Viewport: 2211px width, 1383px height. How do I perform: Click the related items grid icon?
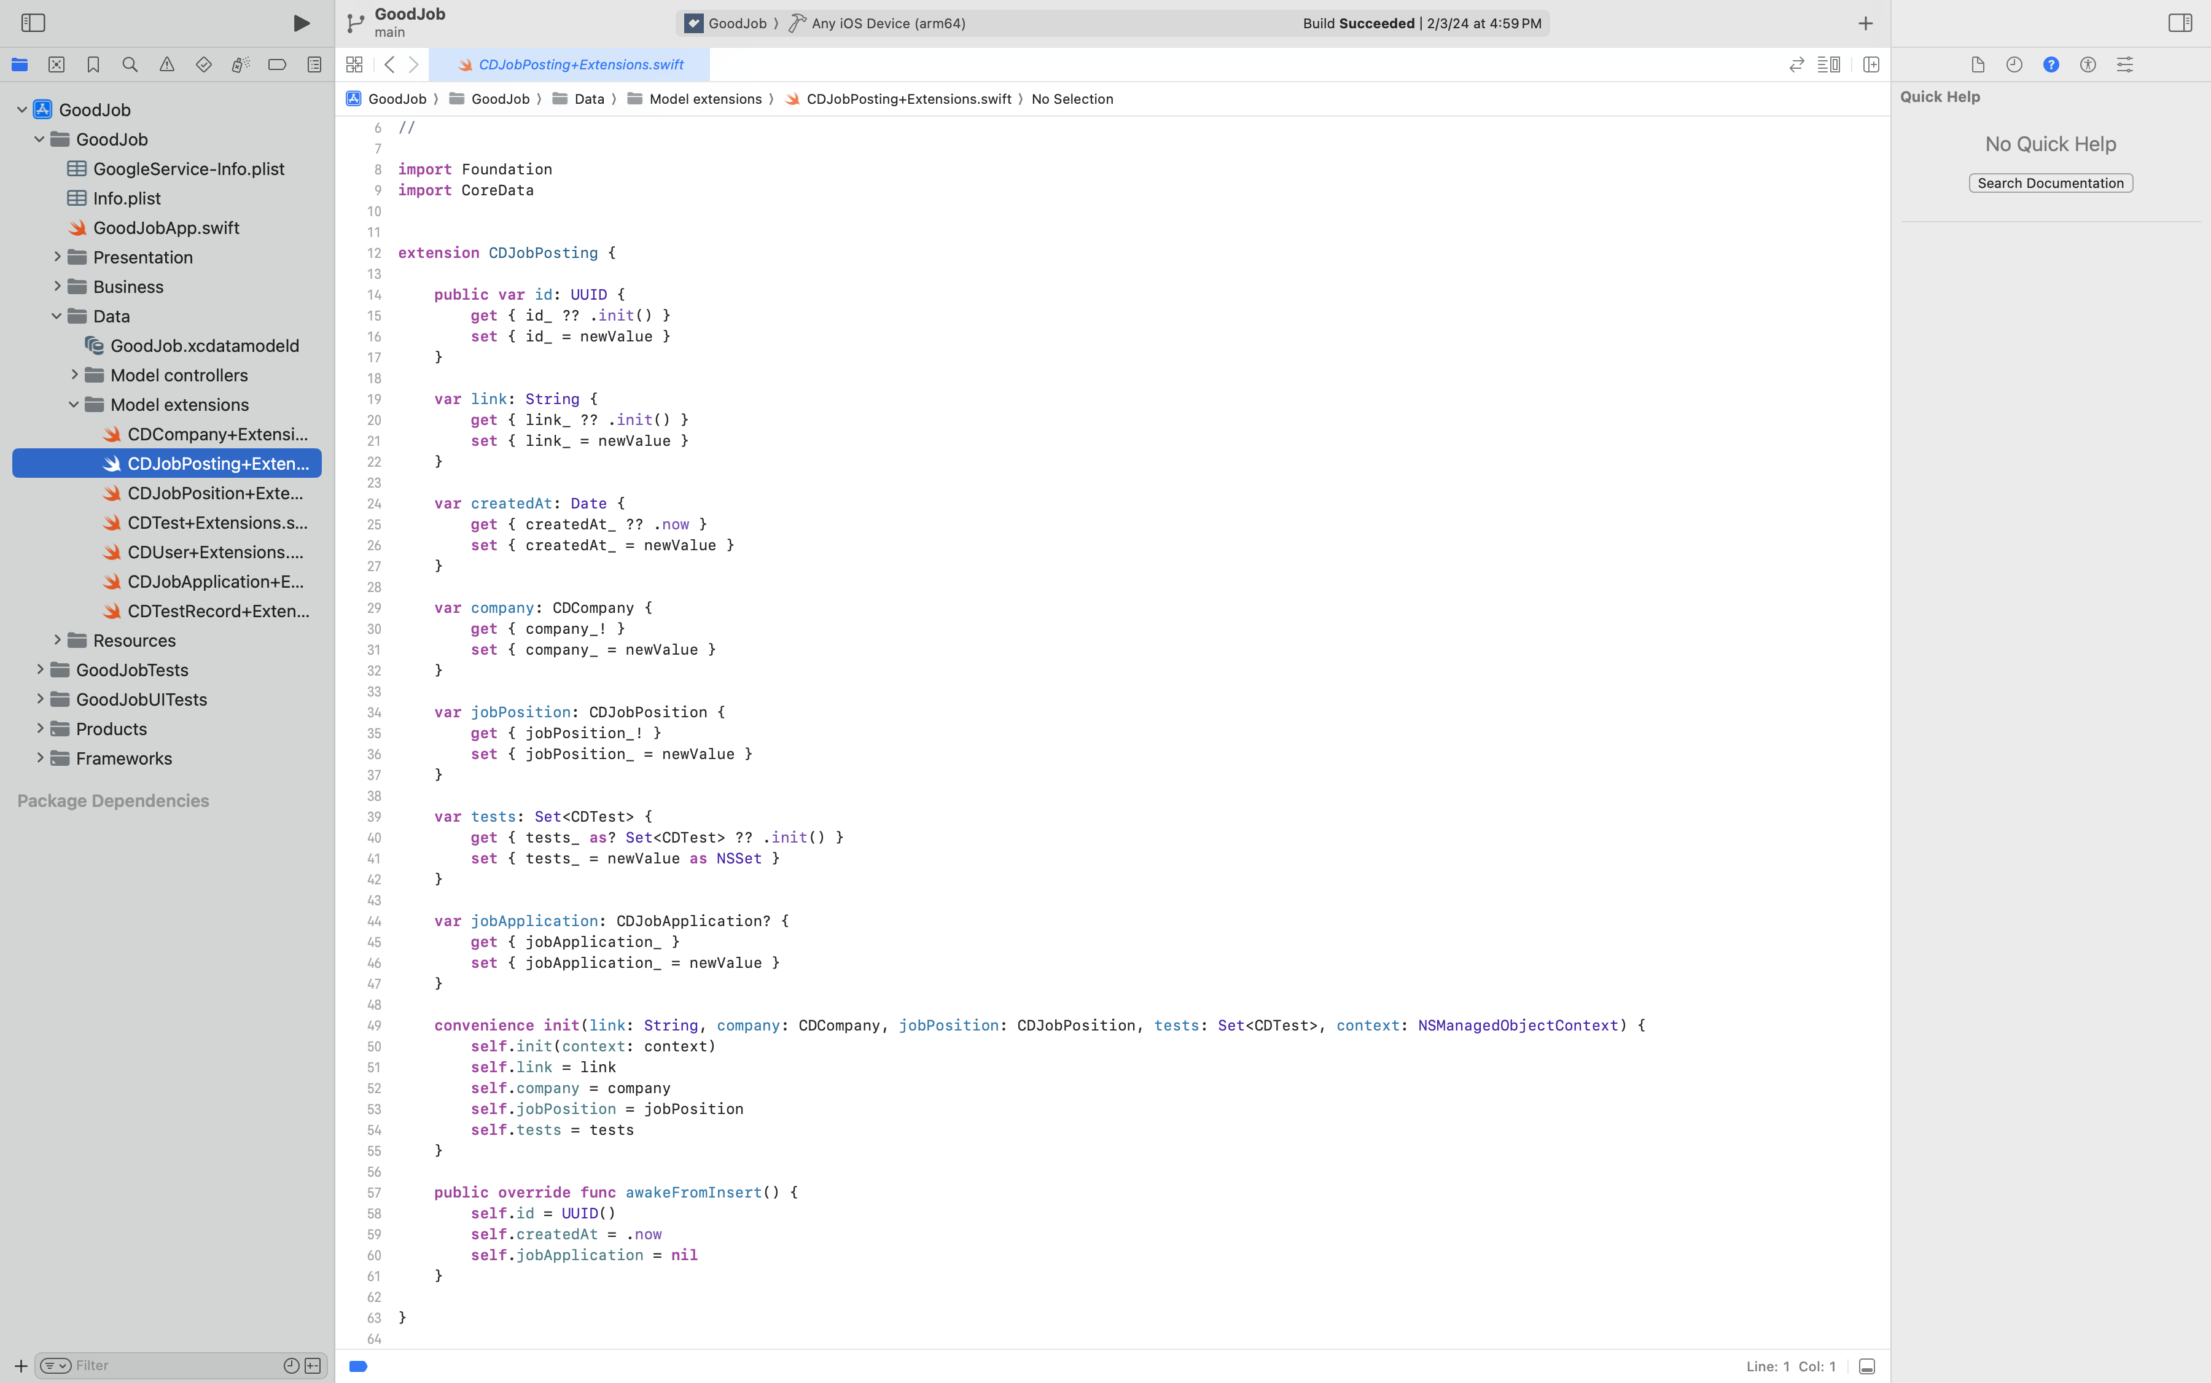(354, 64)
